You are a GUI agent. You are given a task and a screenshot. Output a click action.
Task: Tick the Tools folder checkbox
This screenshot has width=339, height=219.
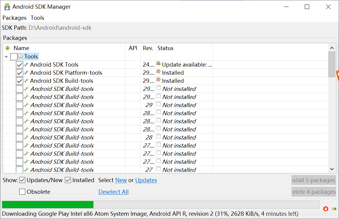(x=14, y=56)
